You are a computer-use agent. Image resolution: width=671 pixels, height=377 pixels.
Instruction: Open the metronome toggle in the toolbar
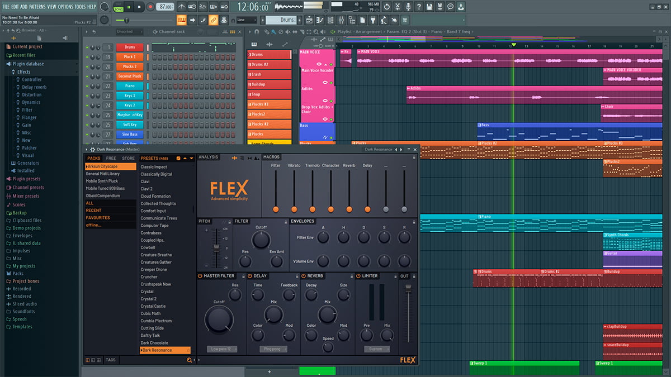pos(182,7)
